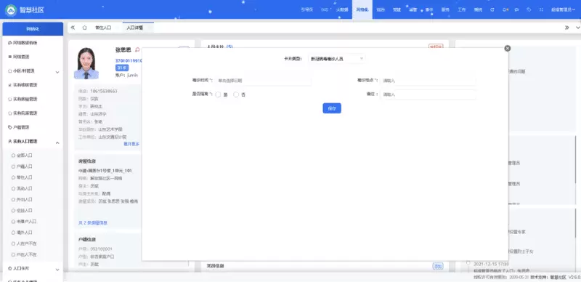The width and height of the screenshot is (581, 282).
Task: Select 是 radio button for 是否隔离
Action: (x=218, y=94)
